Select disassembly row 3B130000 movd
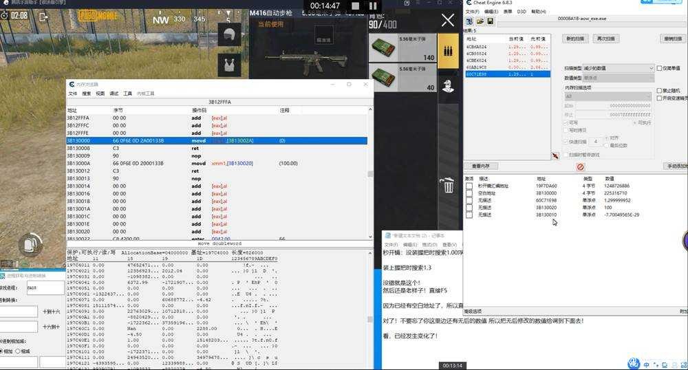The image size is (688, 370). [x=217, y=141]
